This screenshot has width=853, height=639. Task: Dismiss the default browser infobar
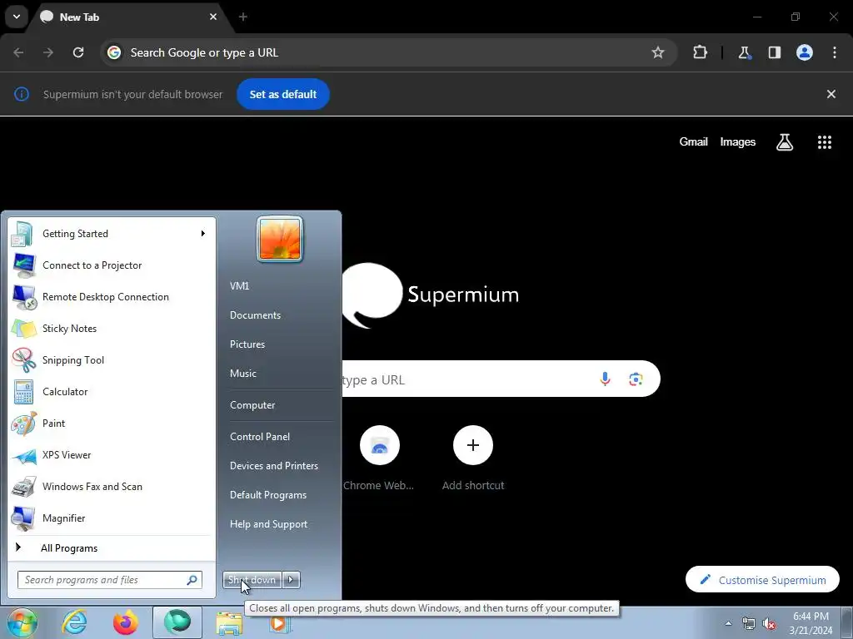click(x=831, y=94)
